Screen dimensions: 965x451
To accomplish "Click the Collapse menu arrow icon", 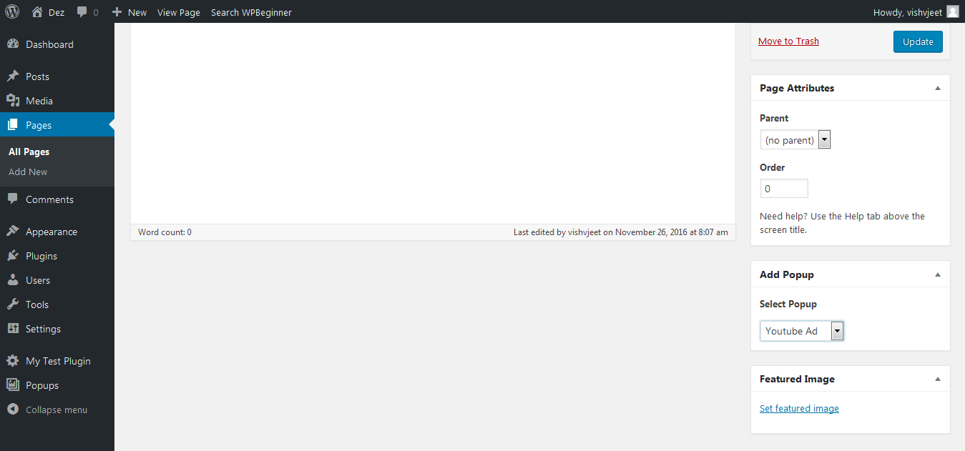I will tap(13, 410).
